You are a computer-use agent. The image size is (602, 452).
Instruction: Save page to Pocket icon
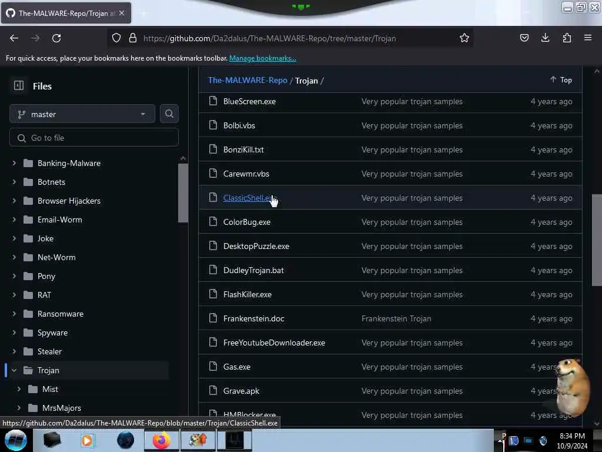[x=524, y=38]
